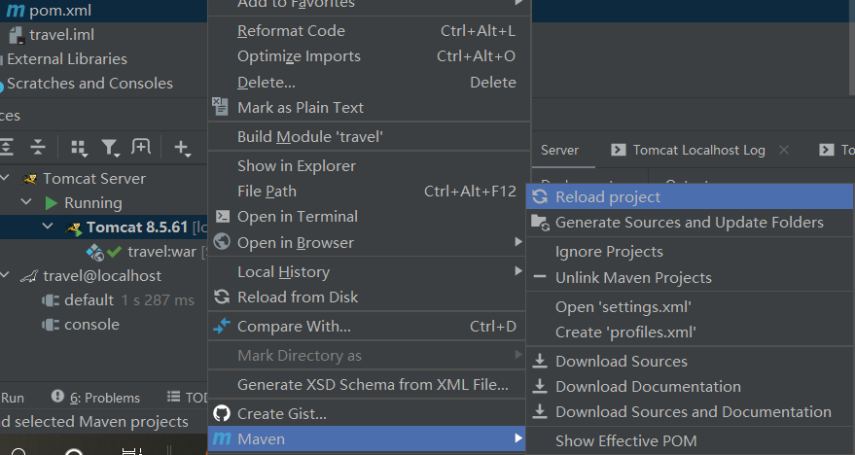Expand the Open in Browser submenu arrow

click(518, 241)
